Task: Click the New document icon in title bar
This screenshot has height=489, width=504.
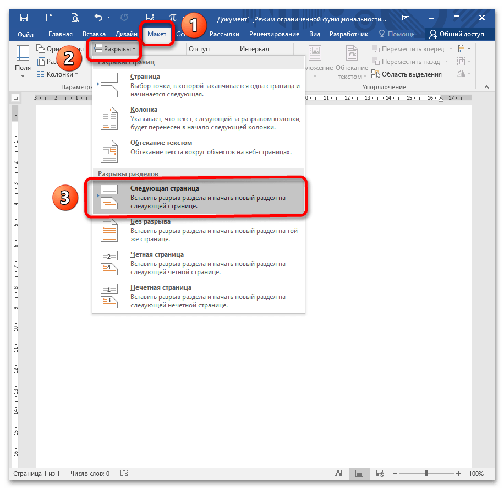Action: click(50, 18)
